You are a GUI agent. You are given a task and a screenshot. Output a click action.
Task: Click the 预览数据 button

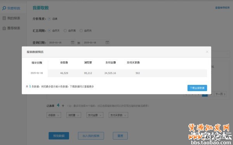coord(59,136)
